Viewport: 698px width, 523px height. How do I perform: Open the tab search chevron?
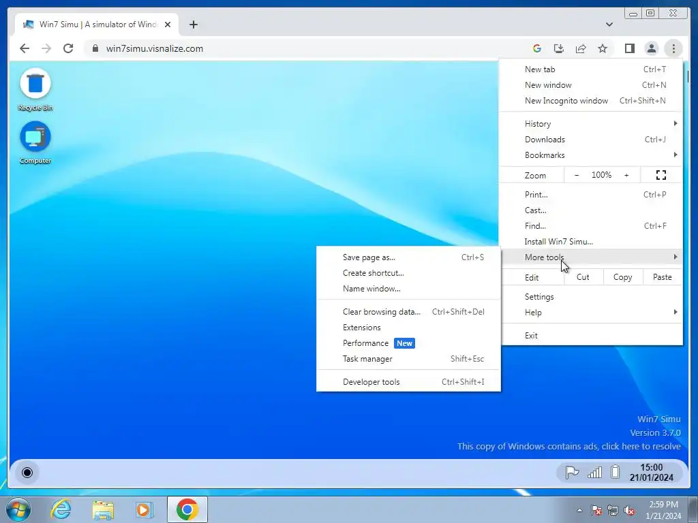(609, 25)
